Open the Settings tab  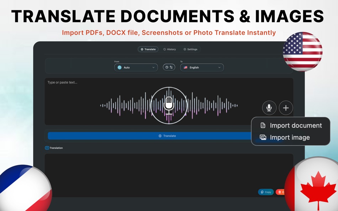point(191,49)
